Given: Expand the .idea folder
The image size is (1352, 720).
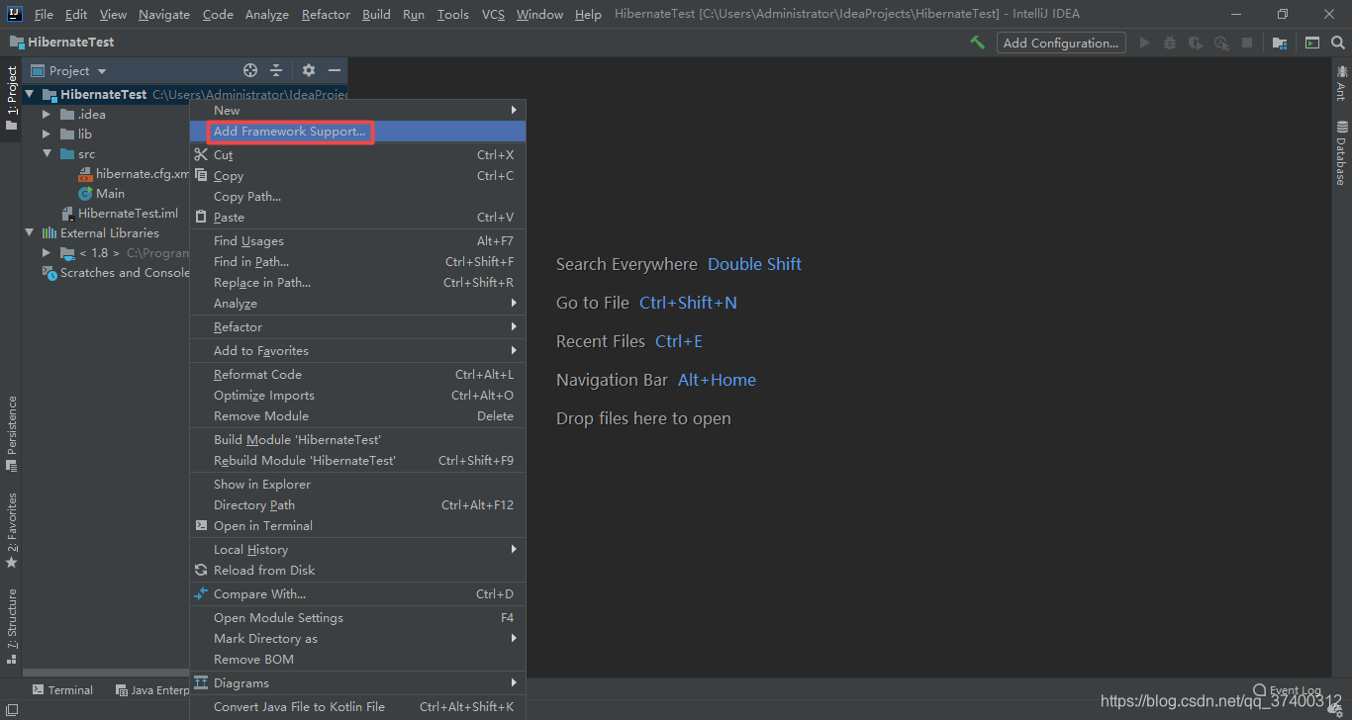Looking at the screenshot, I should point(47,115).
